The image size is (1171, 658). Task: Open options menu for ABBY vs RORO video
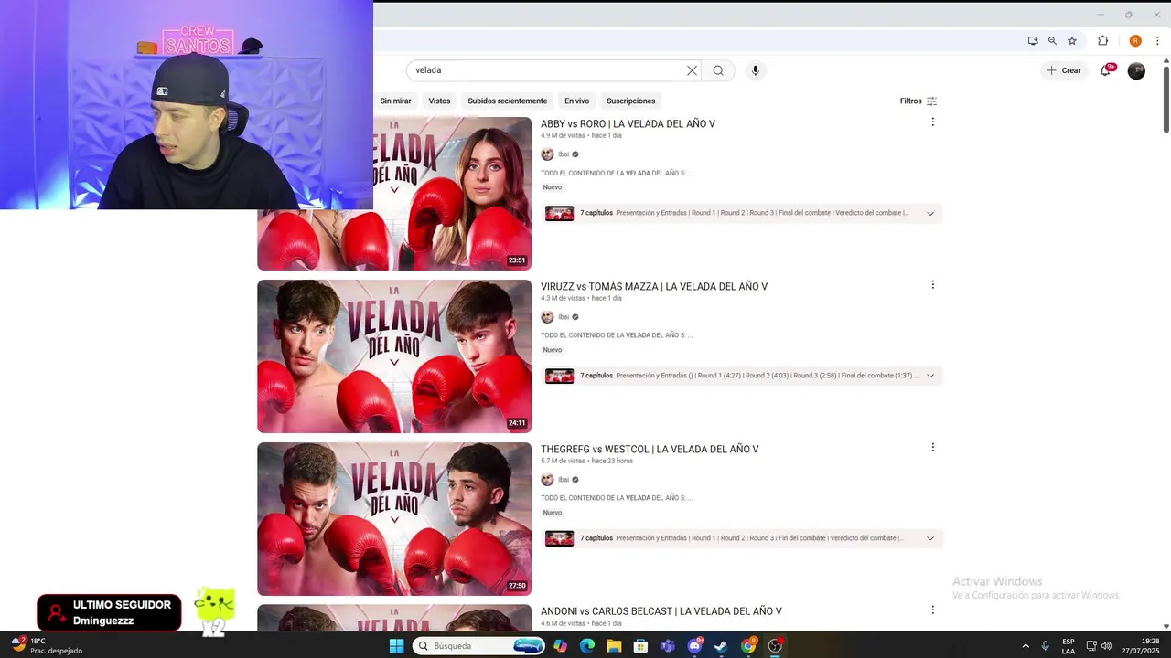(x=933, y=122)
